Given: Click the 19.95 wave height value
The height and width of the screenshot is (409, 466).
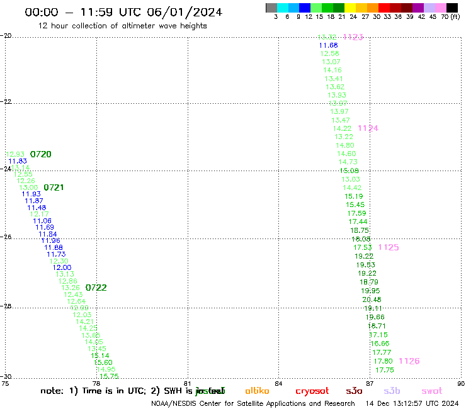Looking at the screenshot, I should [370, 291].
